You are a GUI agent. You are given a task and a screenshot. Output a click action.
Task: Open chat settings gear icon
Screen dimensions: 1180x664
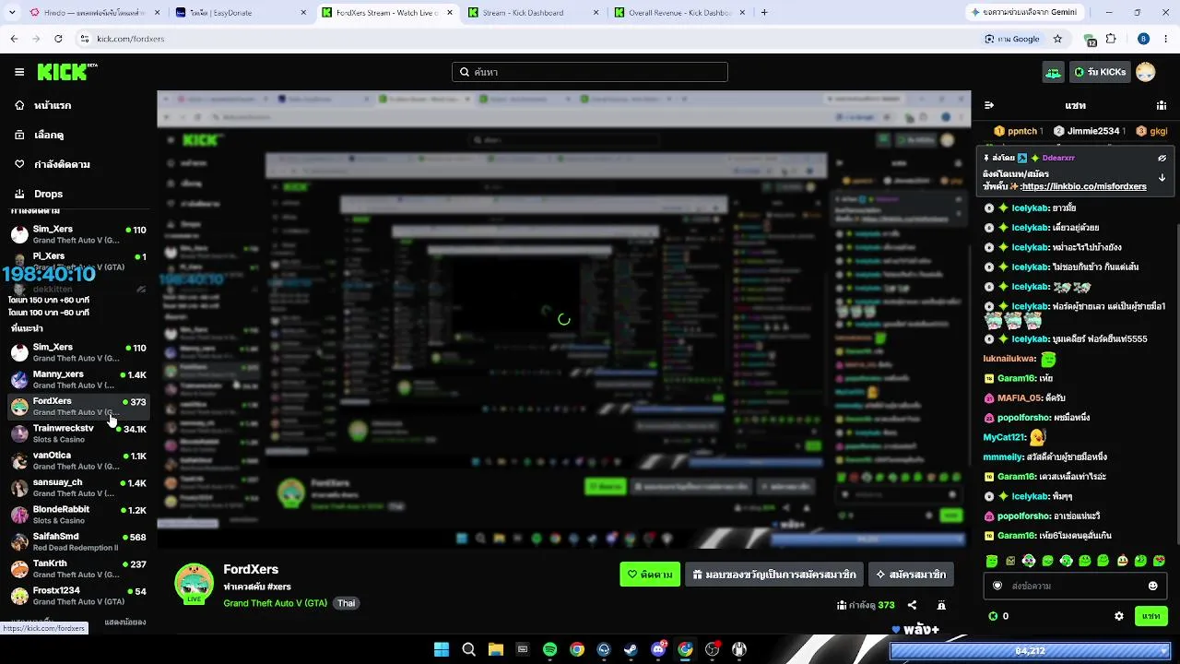(x=1119, y=616)
